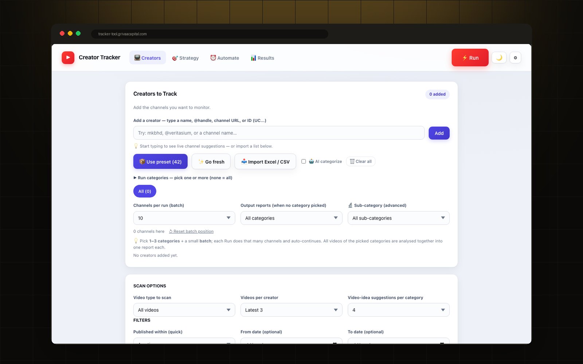
Task: Switch to the Strategy tab
Action: point(185,58)
